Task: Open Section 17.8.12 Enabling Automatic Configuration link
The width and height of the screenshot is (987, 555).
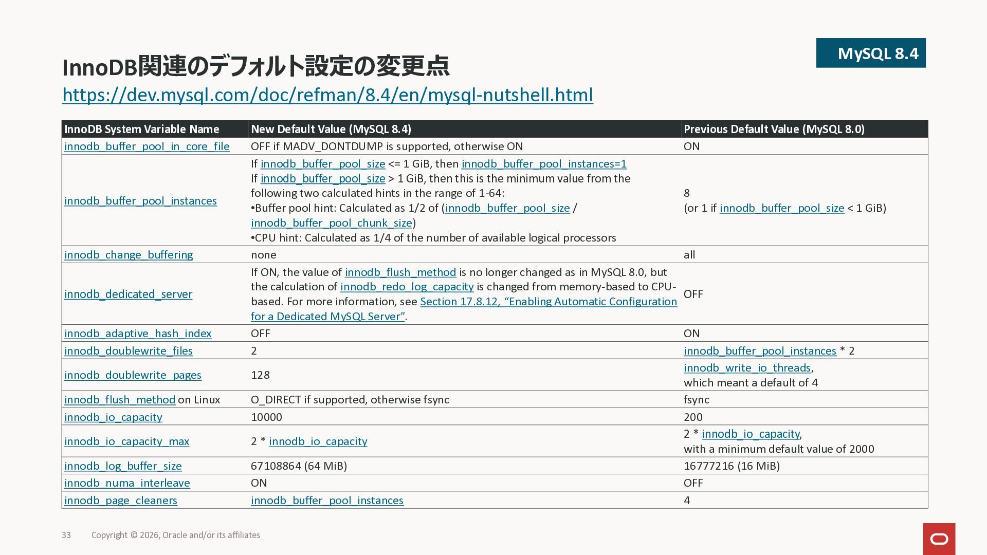Action: pos(549,302)
